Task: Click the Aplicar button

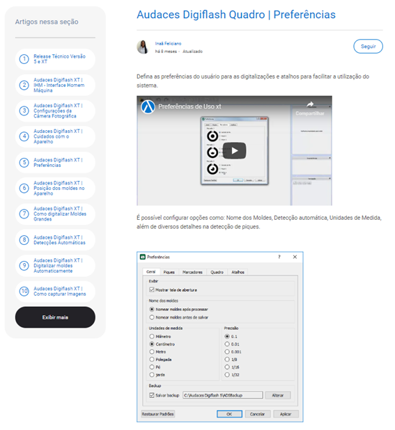Action: (286, 414)
